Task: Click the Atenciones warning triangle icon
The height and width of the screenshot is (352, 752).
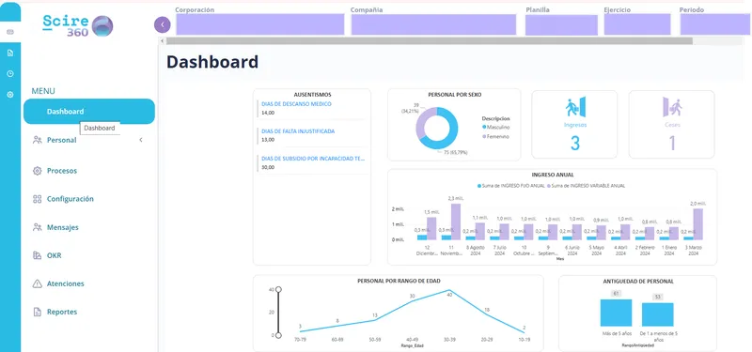Action: [x=38, y=283]
